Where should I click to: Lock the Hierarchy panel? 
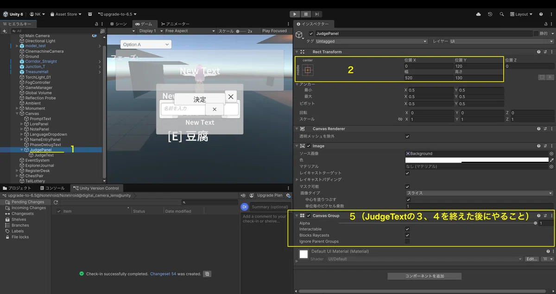coord(96,24)
